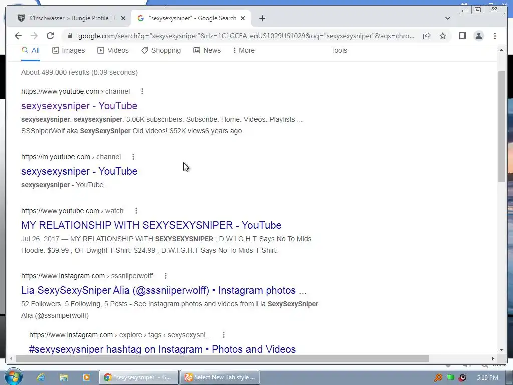Share this page using the share icon
Image resolution: width=513 pixels, height=385 pixels.
[x=427, y=36]
